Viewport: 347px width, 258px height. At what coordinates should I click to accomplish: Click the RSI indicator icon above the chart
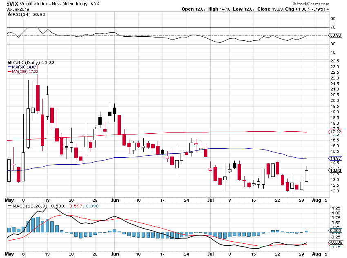pyautogui.click(x=8, y=14)
